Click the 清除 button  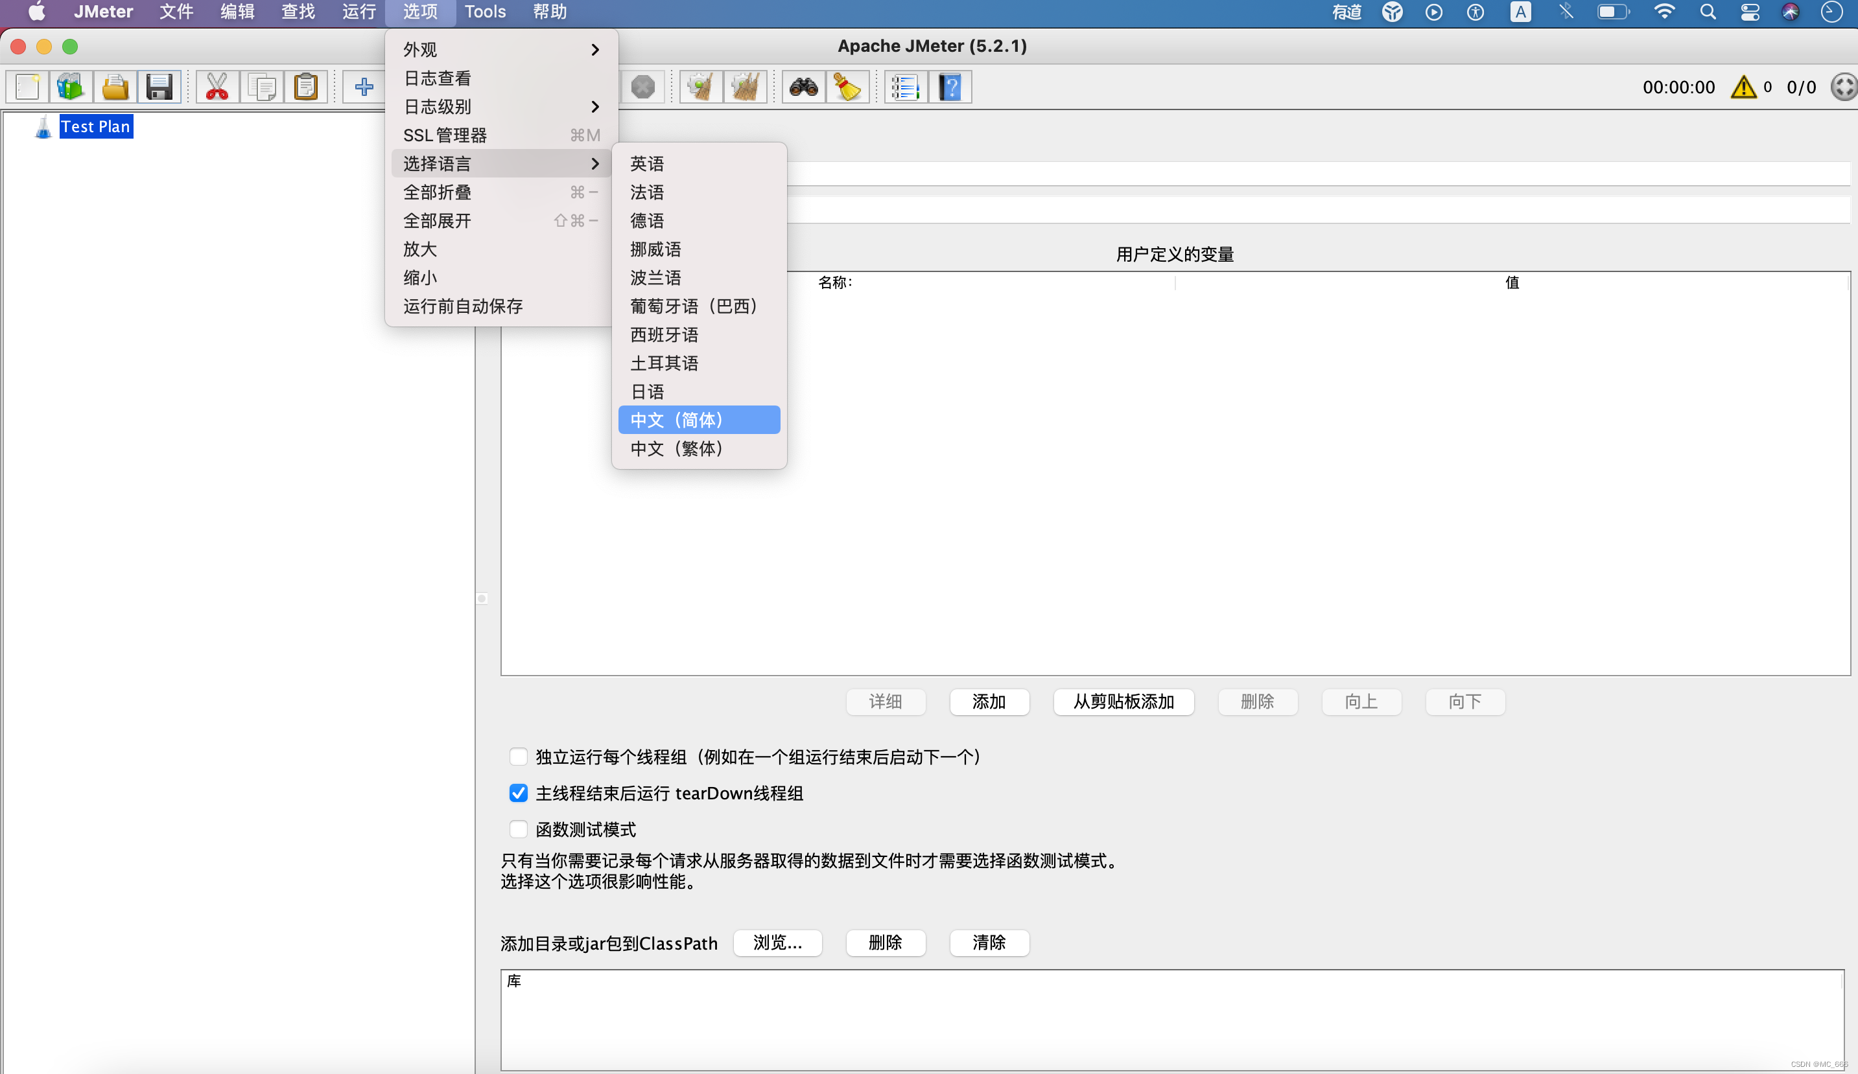pos(989,942)
